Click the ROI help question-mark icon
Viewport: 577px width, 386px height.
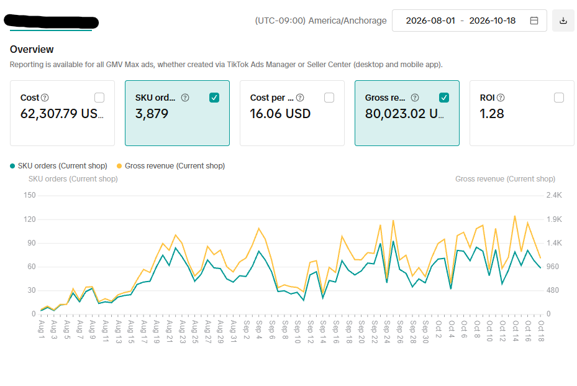pyautogui.click(x=501, y=98)
